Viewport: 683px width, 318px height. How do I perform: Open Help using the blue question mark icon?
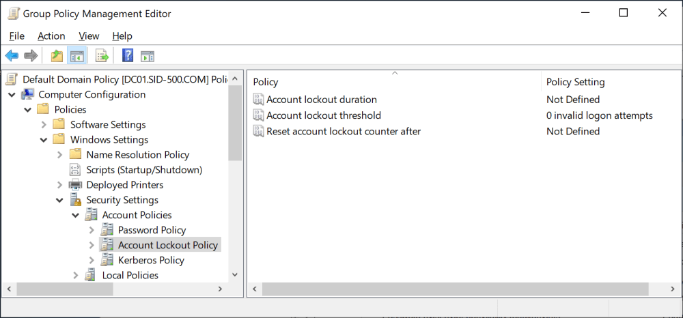[128, 56]
